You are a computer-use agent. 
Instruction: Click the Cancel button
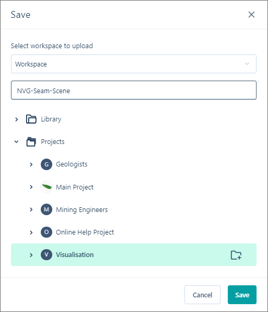coord(202,295)
